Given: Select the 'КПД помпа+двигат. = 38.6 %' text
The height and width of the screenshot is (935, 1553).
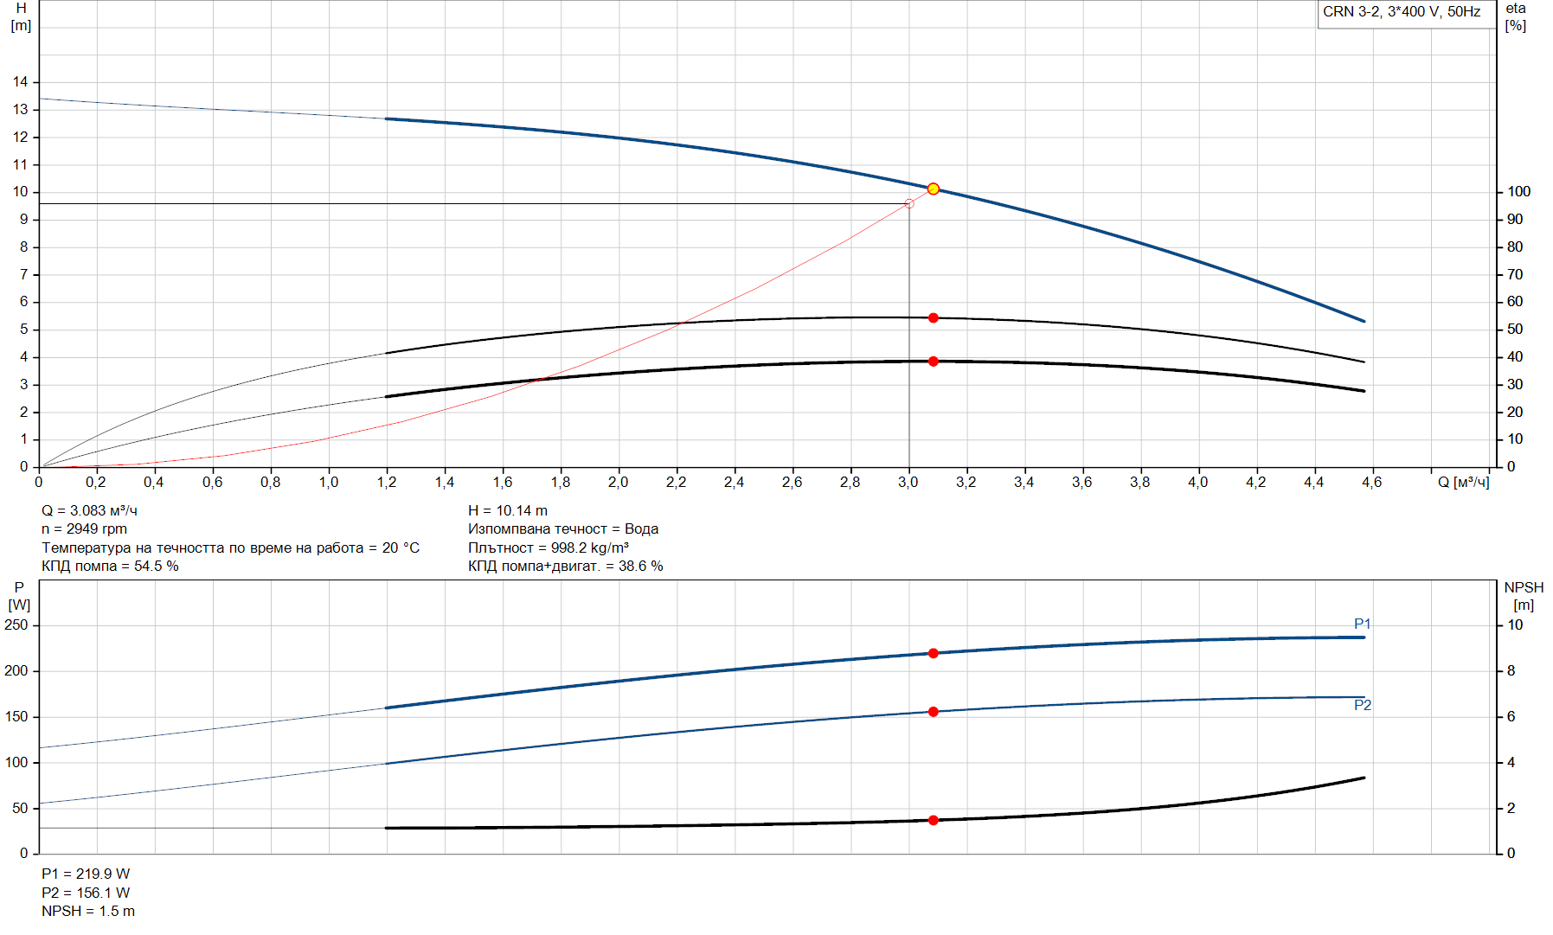Looking at the screenshot, I should click(565, 566).
